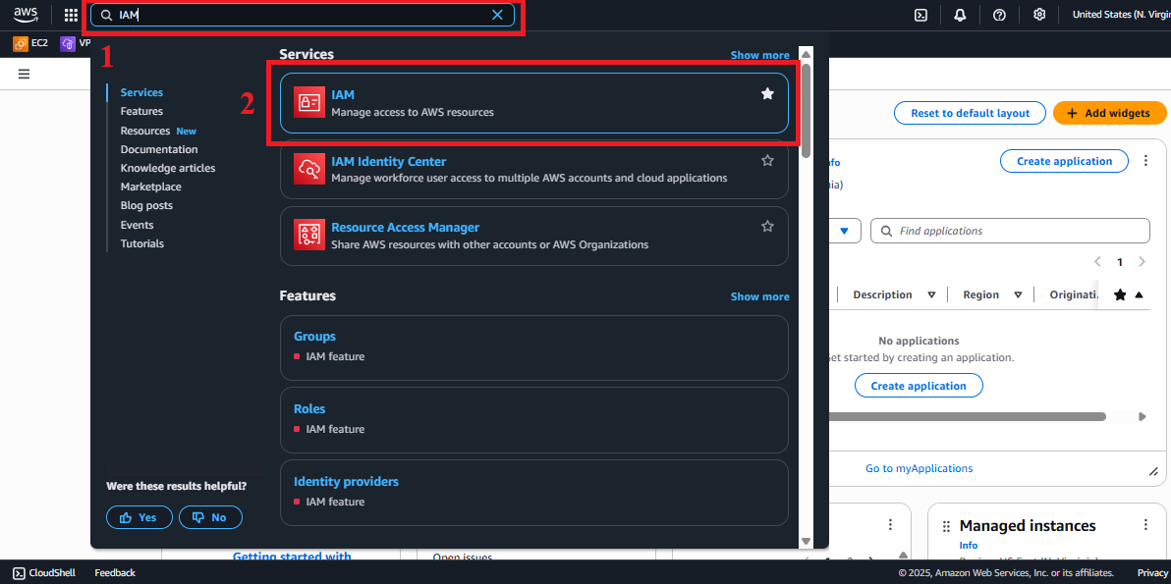Select Services in search categories
The width and height of the screenshot is (1171, 584).
point(141,92)
